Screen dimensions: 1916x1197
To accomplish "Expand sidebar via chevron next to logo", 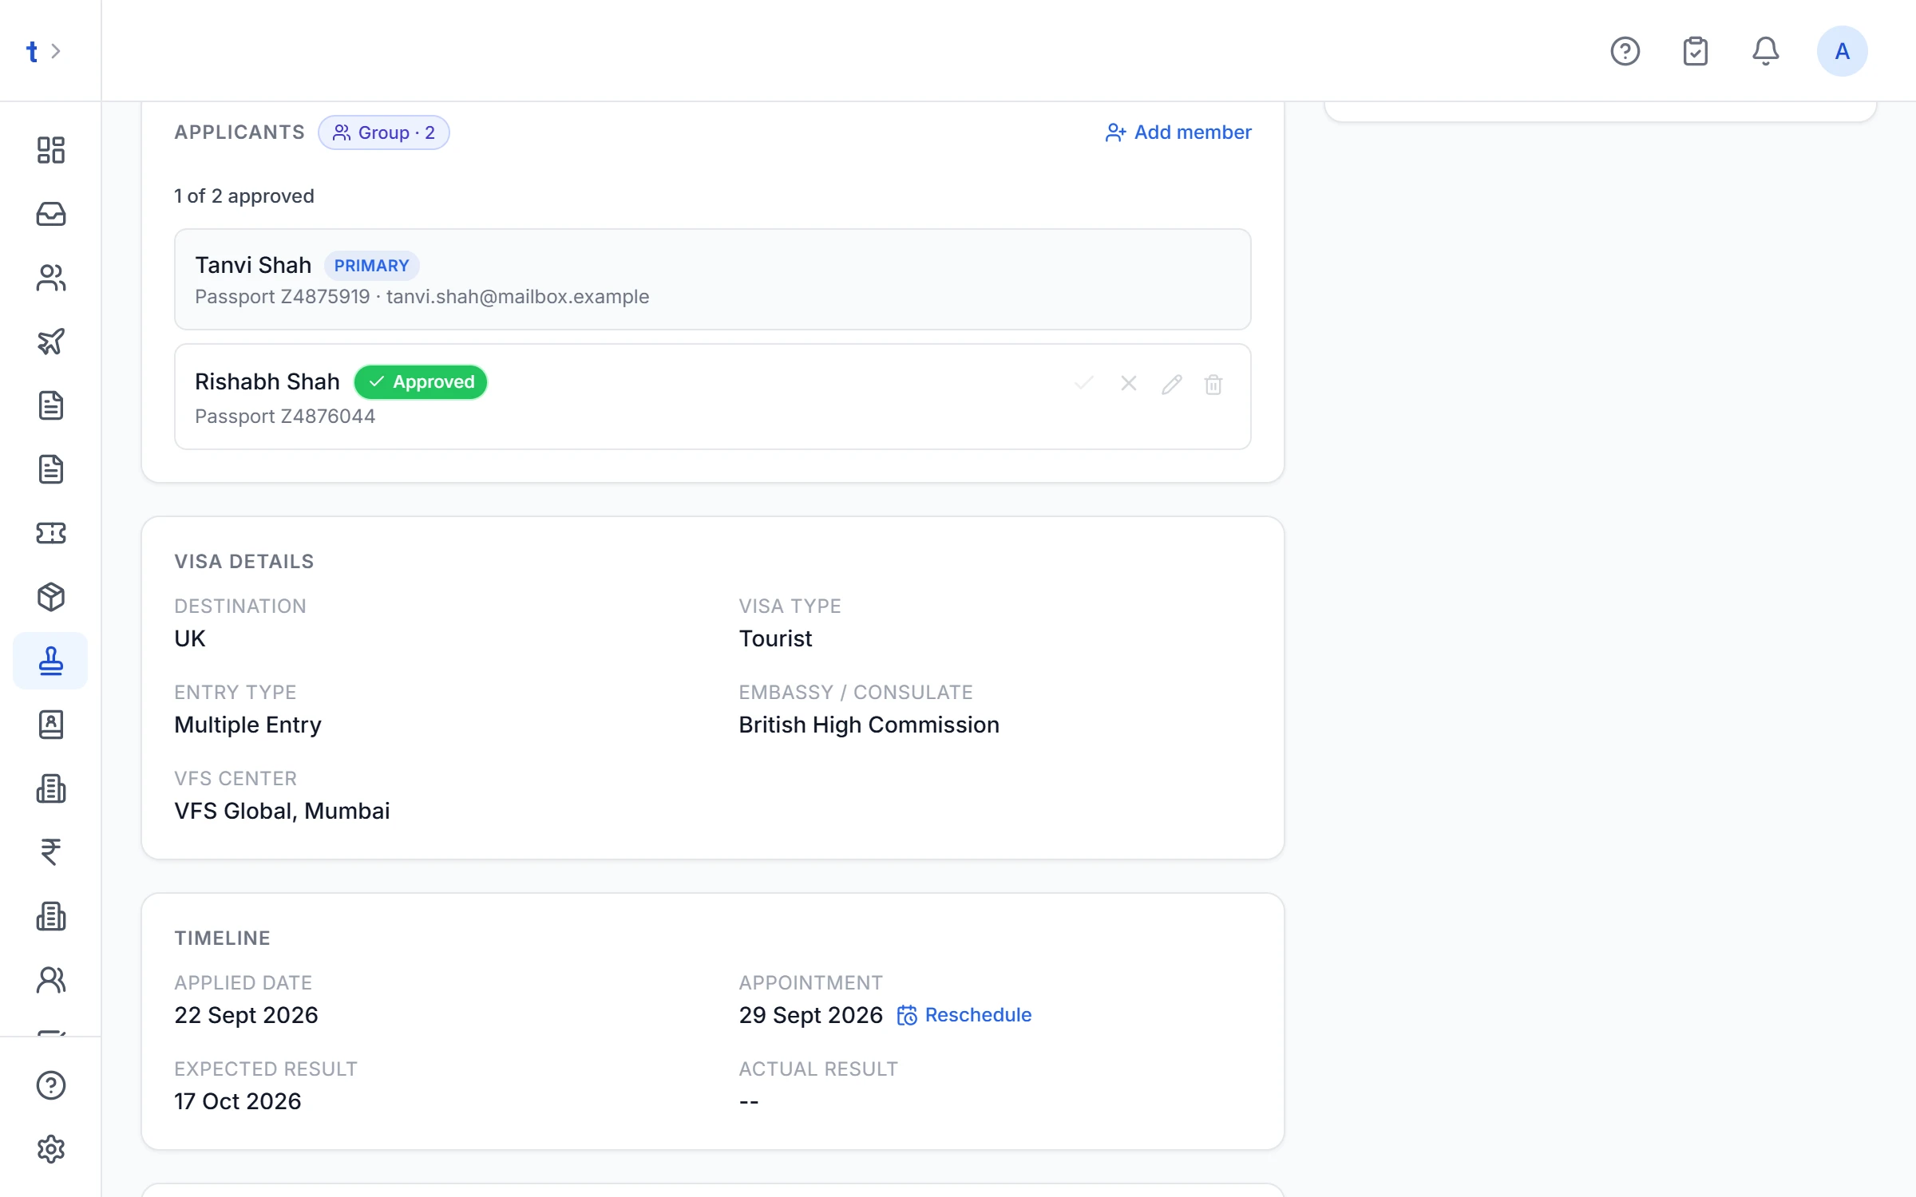I will click(x=56, y=51).
